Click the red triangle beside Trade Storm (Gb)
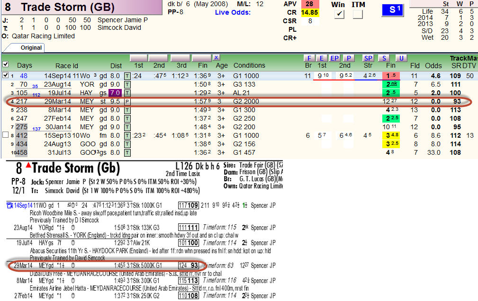Viewport: 478px width, 301px height. pyautogui.click(x=28, y=165)
